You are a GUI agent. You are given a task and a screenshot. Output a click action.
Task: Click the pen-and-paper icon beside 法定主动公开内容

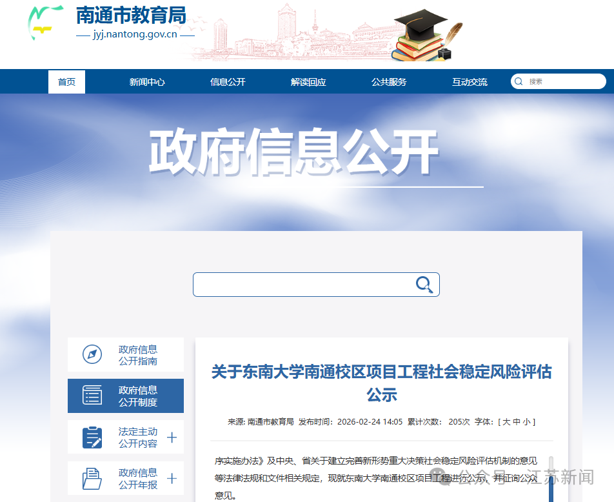92,437
